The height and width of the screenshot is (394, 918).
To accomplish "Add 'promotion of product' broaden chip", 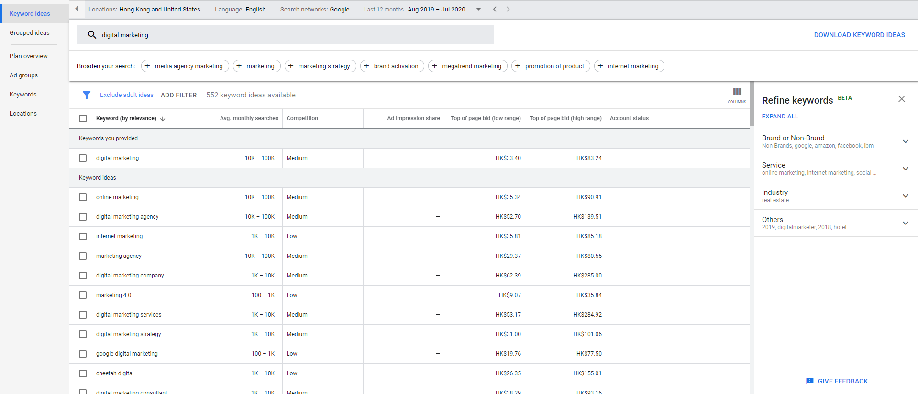I will [x=551, y=66].
